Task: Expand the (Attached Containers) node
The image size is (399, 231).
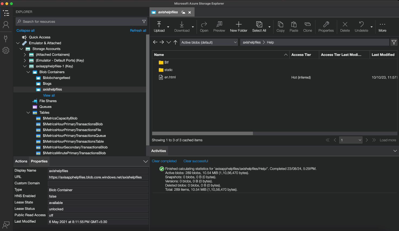Action: coord(25,55)
